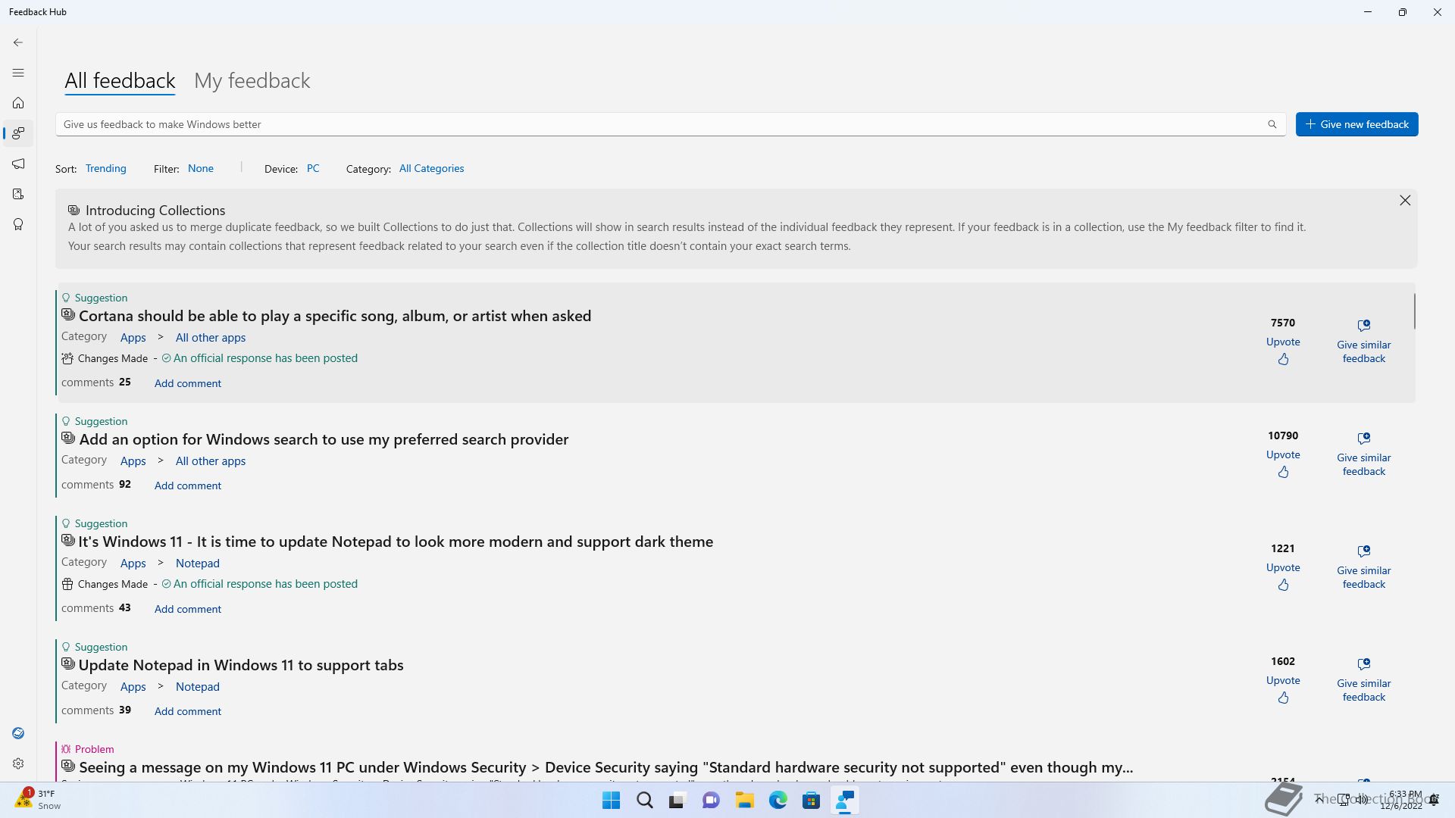Give similar feedback for Notepad tabs
This screenshot has height=818, width=1455.
1364,679
